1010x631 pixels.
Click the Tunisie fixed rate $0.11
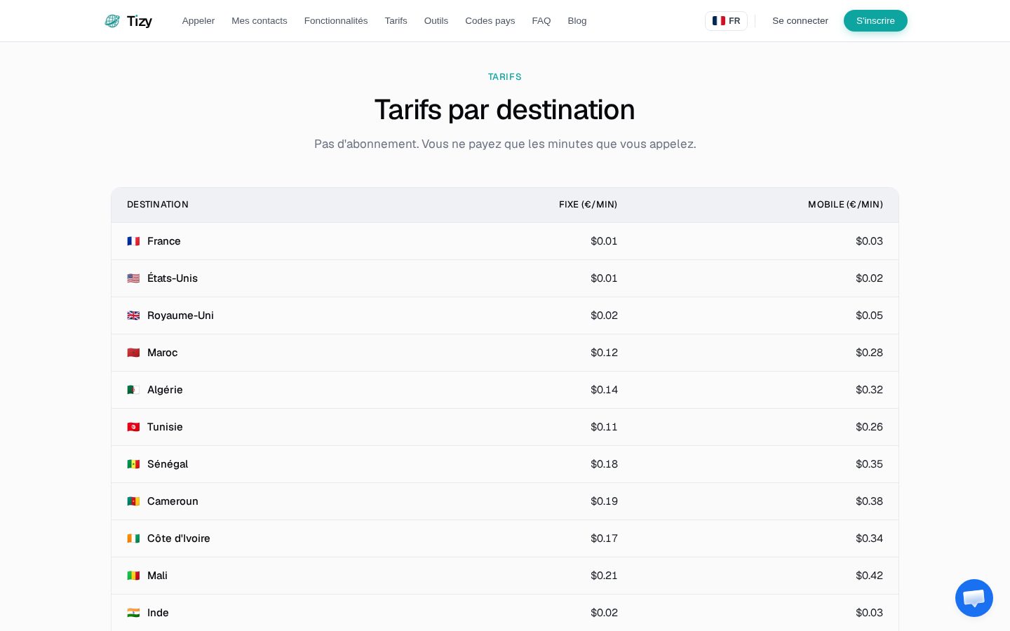tap(604, 427)
